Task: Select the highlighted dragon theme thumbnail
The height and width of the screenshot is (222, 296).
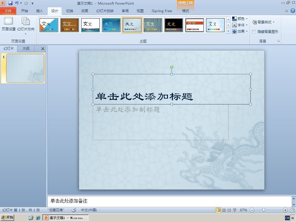Action: tap(132, 25)
